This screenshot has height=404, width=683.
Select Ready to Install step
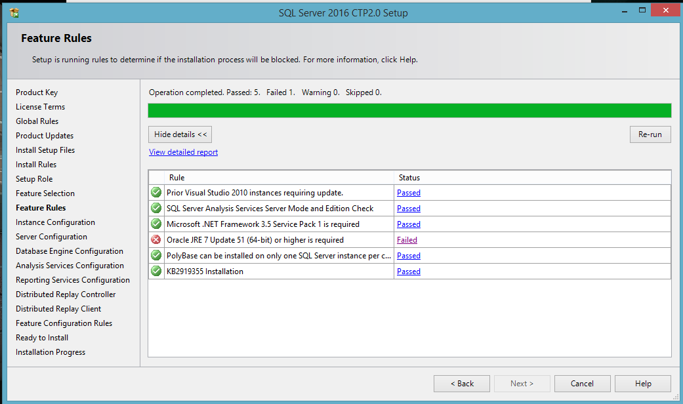42,337
